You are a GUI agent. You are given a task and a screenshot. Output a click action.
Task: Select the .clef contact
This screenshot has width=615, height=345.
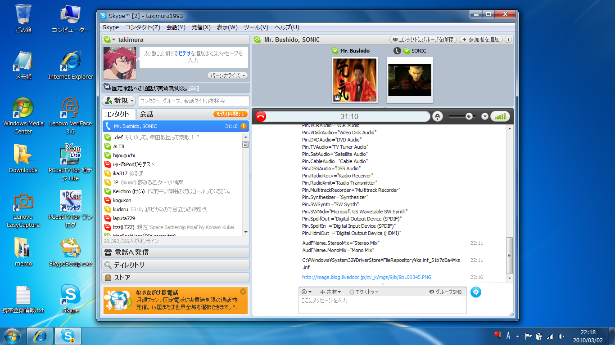173,137
